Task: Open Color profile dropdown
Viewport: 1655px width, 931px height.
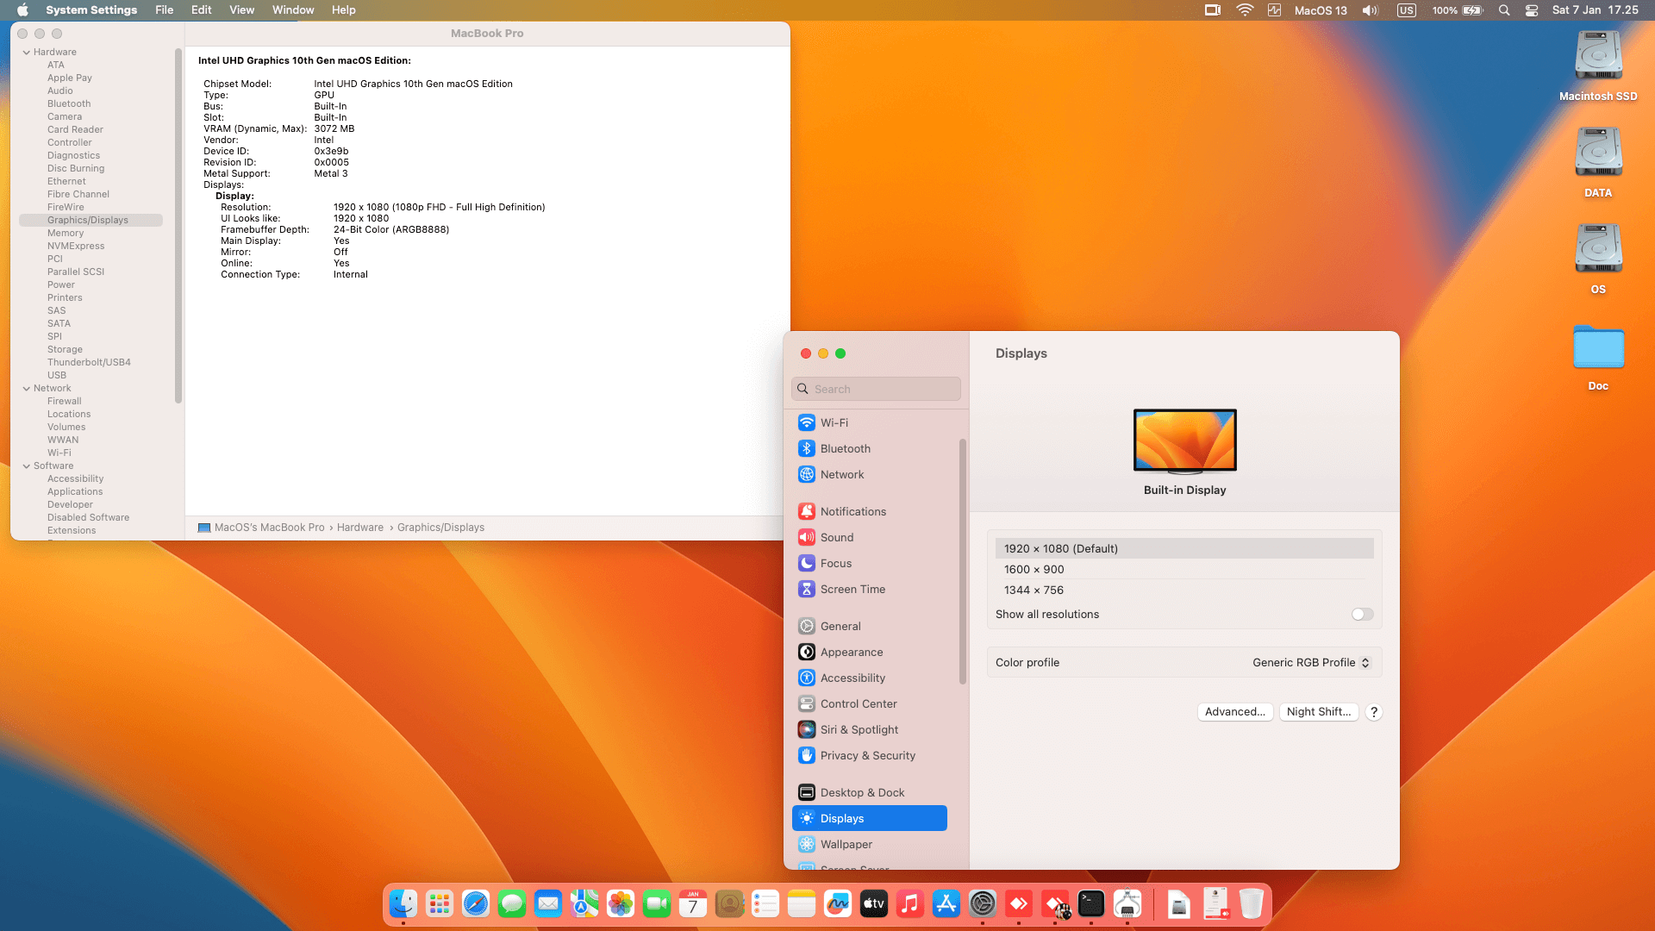Action: (1310, 662)
